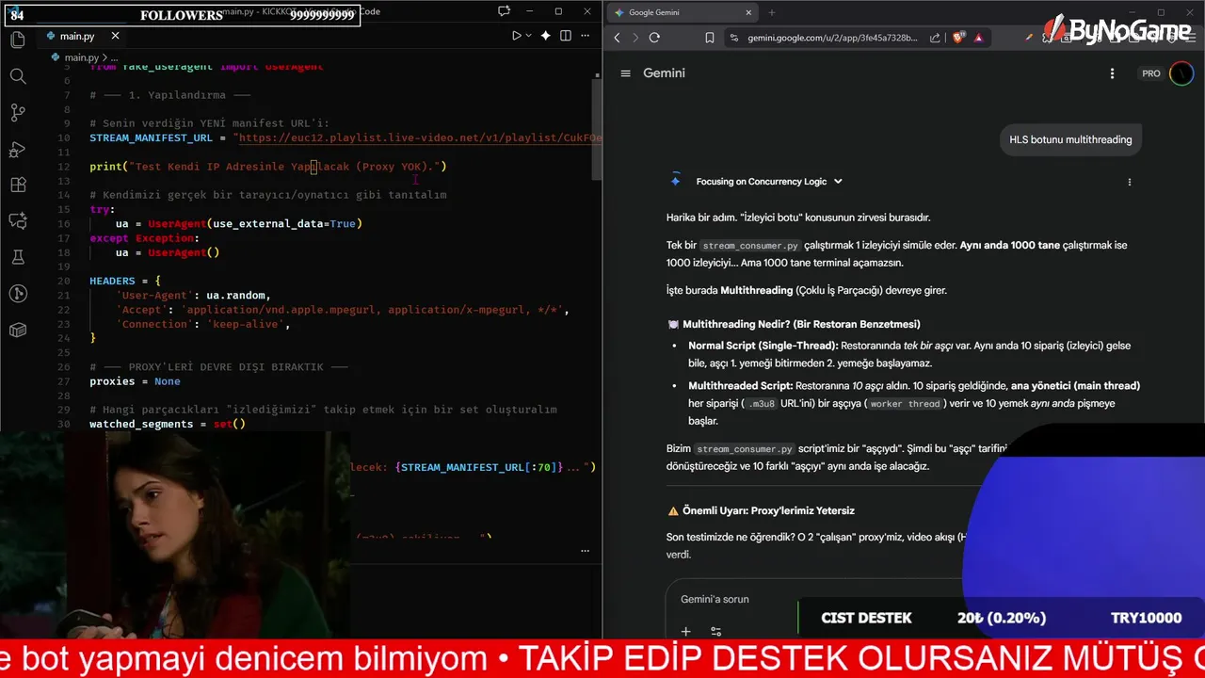Split the editor to the right
This screenshot has height=678, width=1205.
point(566,36)
